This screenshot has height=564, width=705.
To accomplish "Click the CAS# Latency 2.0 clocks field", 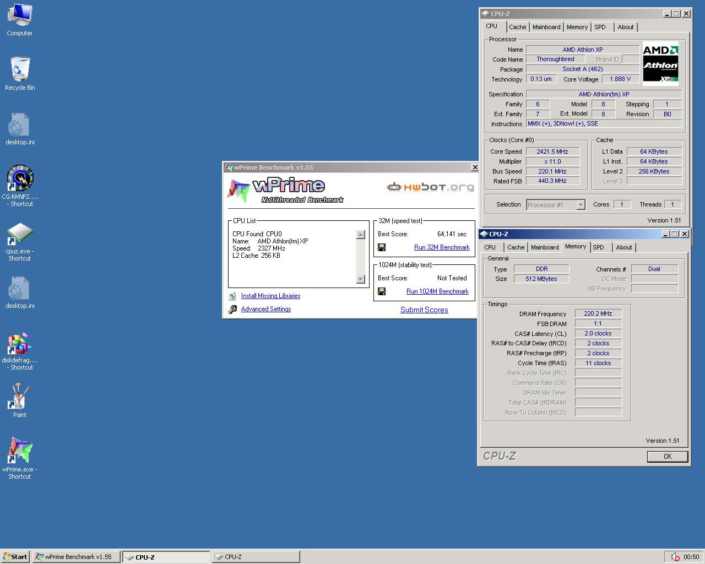I will pyautogui.click(x=598, y=333).
